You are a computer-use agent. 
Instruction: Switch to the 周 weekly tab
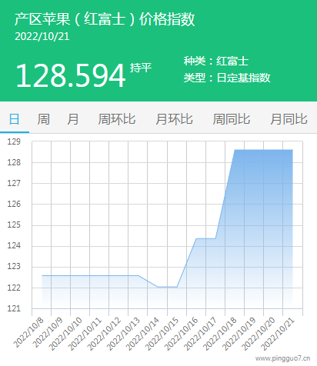(43, 119)
